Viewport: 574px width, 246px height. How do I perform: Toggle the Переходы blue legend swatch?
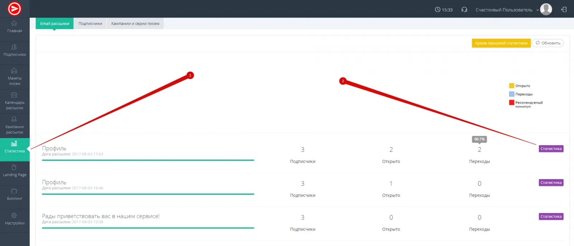click(x=512, y=94)
